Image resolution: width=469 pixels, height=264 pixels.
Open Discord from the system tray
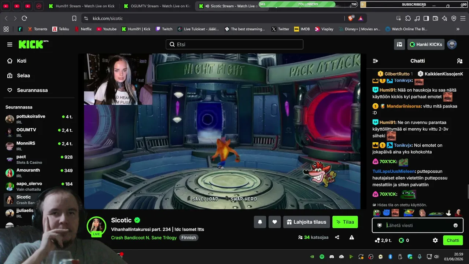(332, 257)
